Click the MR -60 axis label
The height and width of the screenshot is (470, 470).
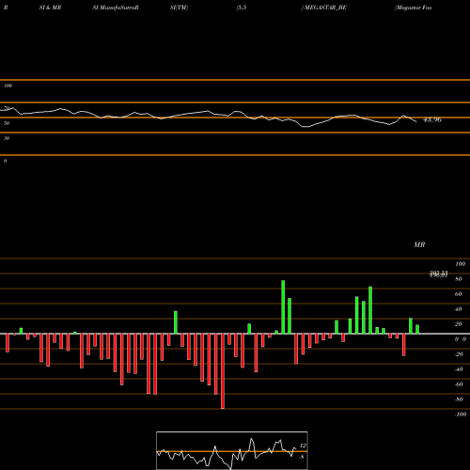coord(459,384)
